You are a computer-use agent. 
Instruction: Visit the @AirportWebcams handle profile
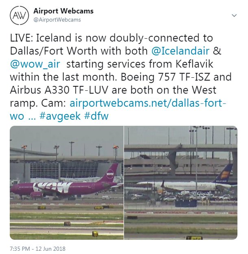(57, 20)
